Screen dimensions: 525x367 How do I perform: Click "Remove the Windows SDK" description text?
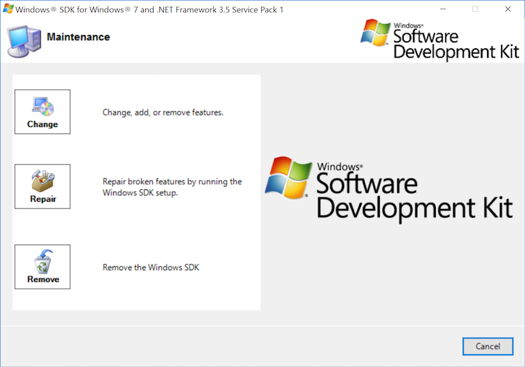coord(150,267)
